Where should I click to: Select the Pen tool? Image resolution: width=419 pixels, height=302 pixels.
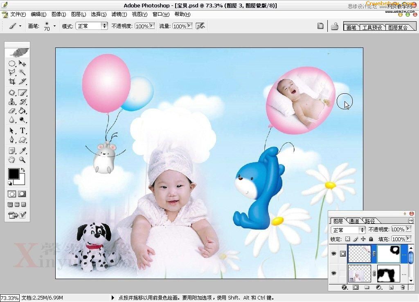[x=12, y=140]
